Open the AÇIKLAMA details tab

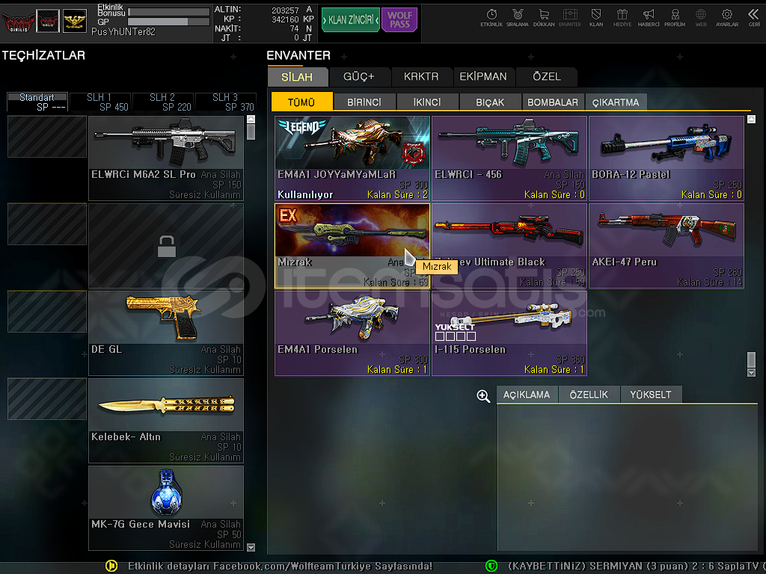(x=527, y=395)
